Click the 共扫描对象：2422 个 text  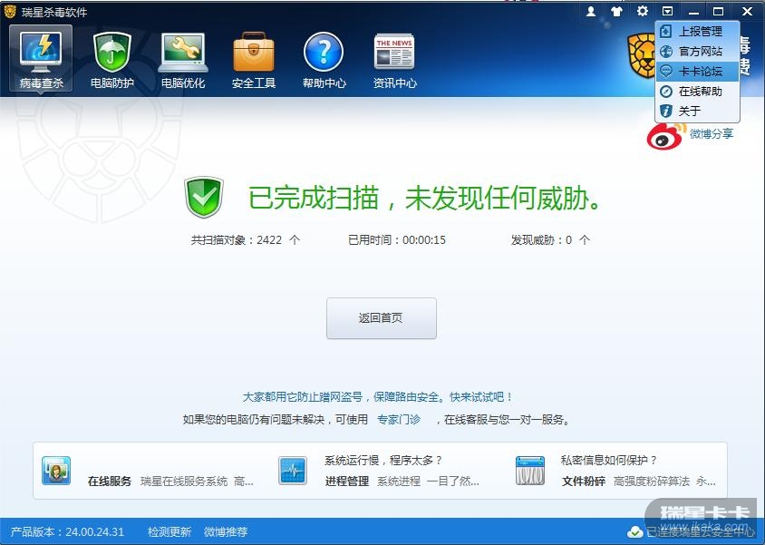(246, 240)
